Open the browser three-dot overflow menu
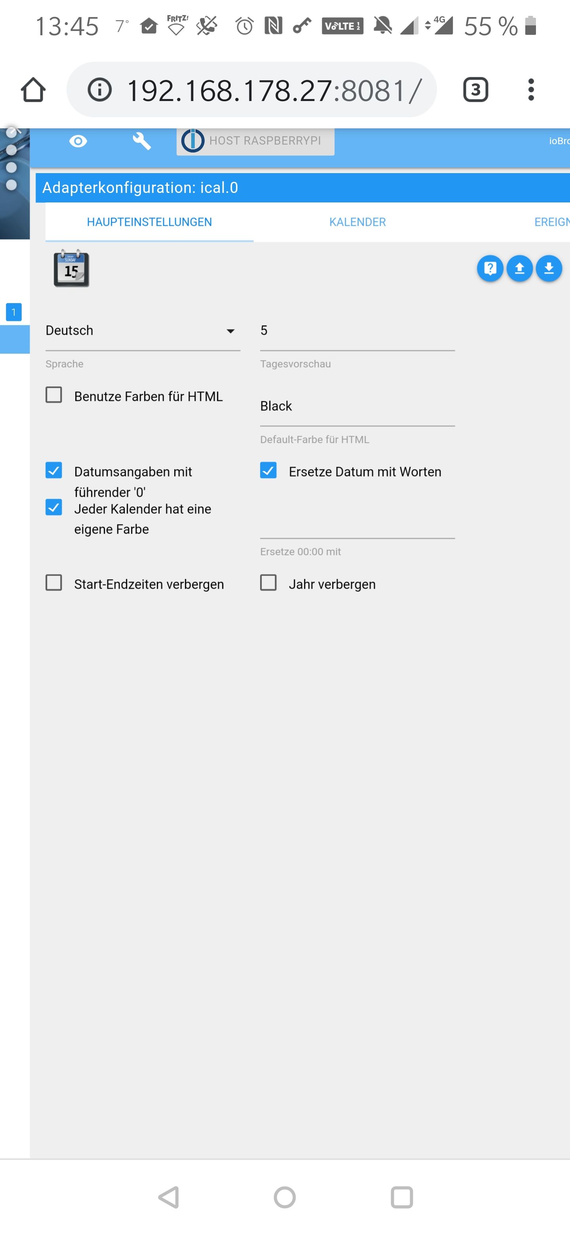Viewport: 570px width, 1236px height. pyautogui.click(x=531, y=90)
